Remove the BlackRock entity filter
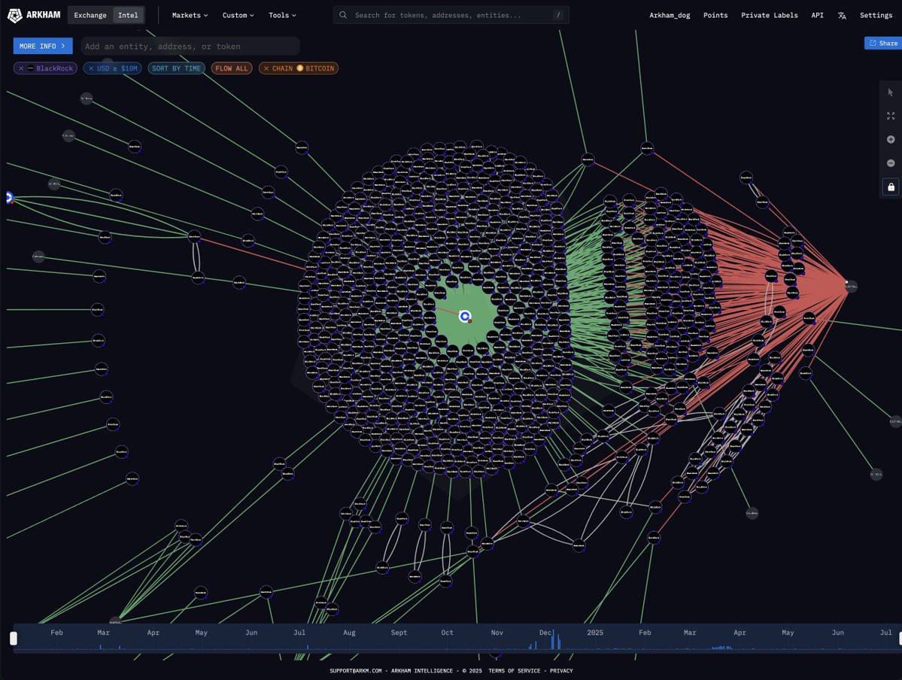 coord(21,68)
